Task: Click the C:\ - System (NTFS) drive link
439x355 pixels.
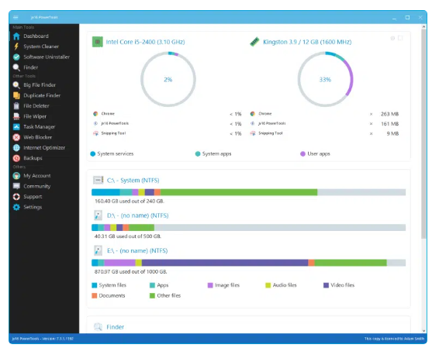Action: tap(133, 181)
